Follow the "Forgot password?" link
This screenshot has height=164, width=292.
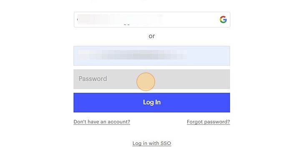(x=209, y=122)
